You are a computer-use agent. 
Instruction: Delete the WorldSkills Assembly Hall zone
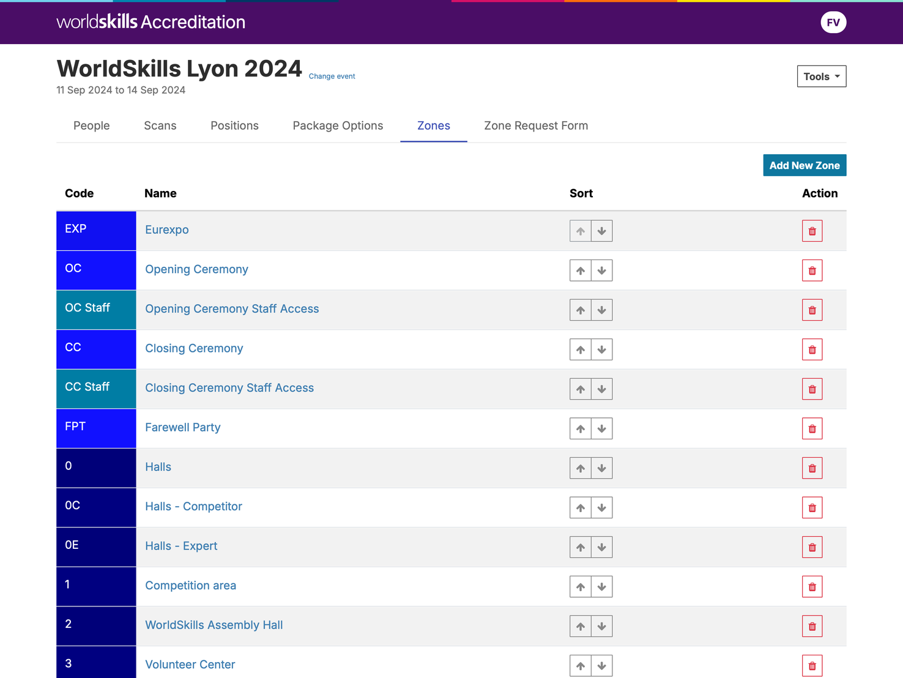pos(812,626)
